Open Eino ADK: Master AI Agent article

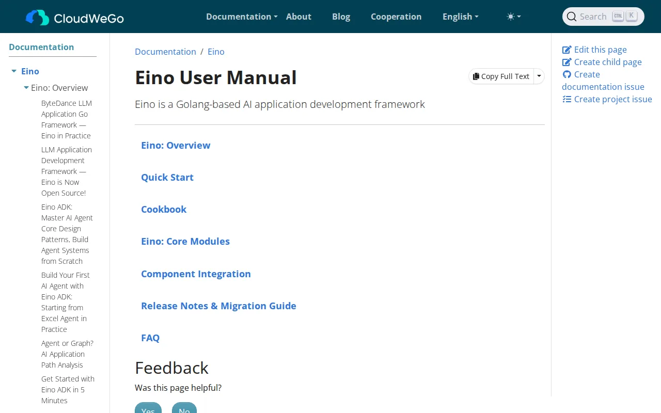(x=67, y=234)
